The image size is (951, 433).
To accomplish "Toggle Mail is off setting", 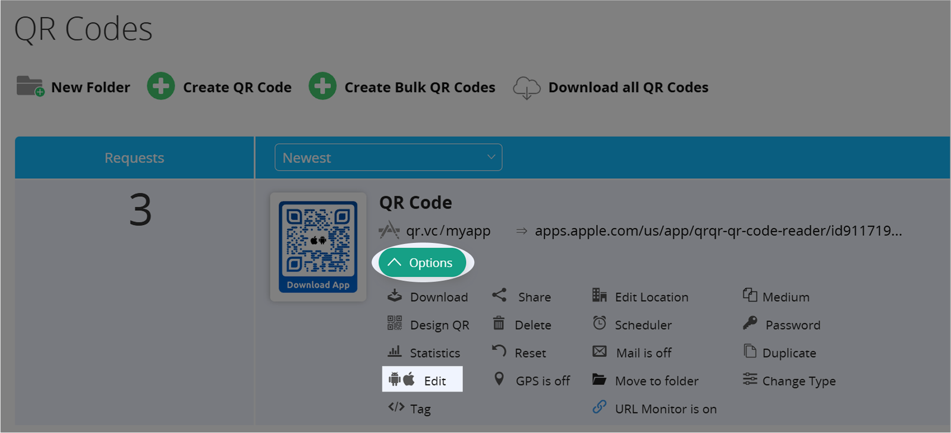I will tap(644, 353).
